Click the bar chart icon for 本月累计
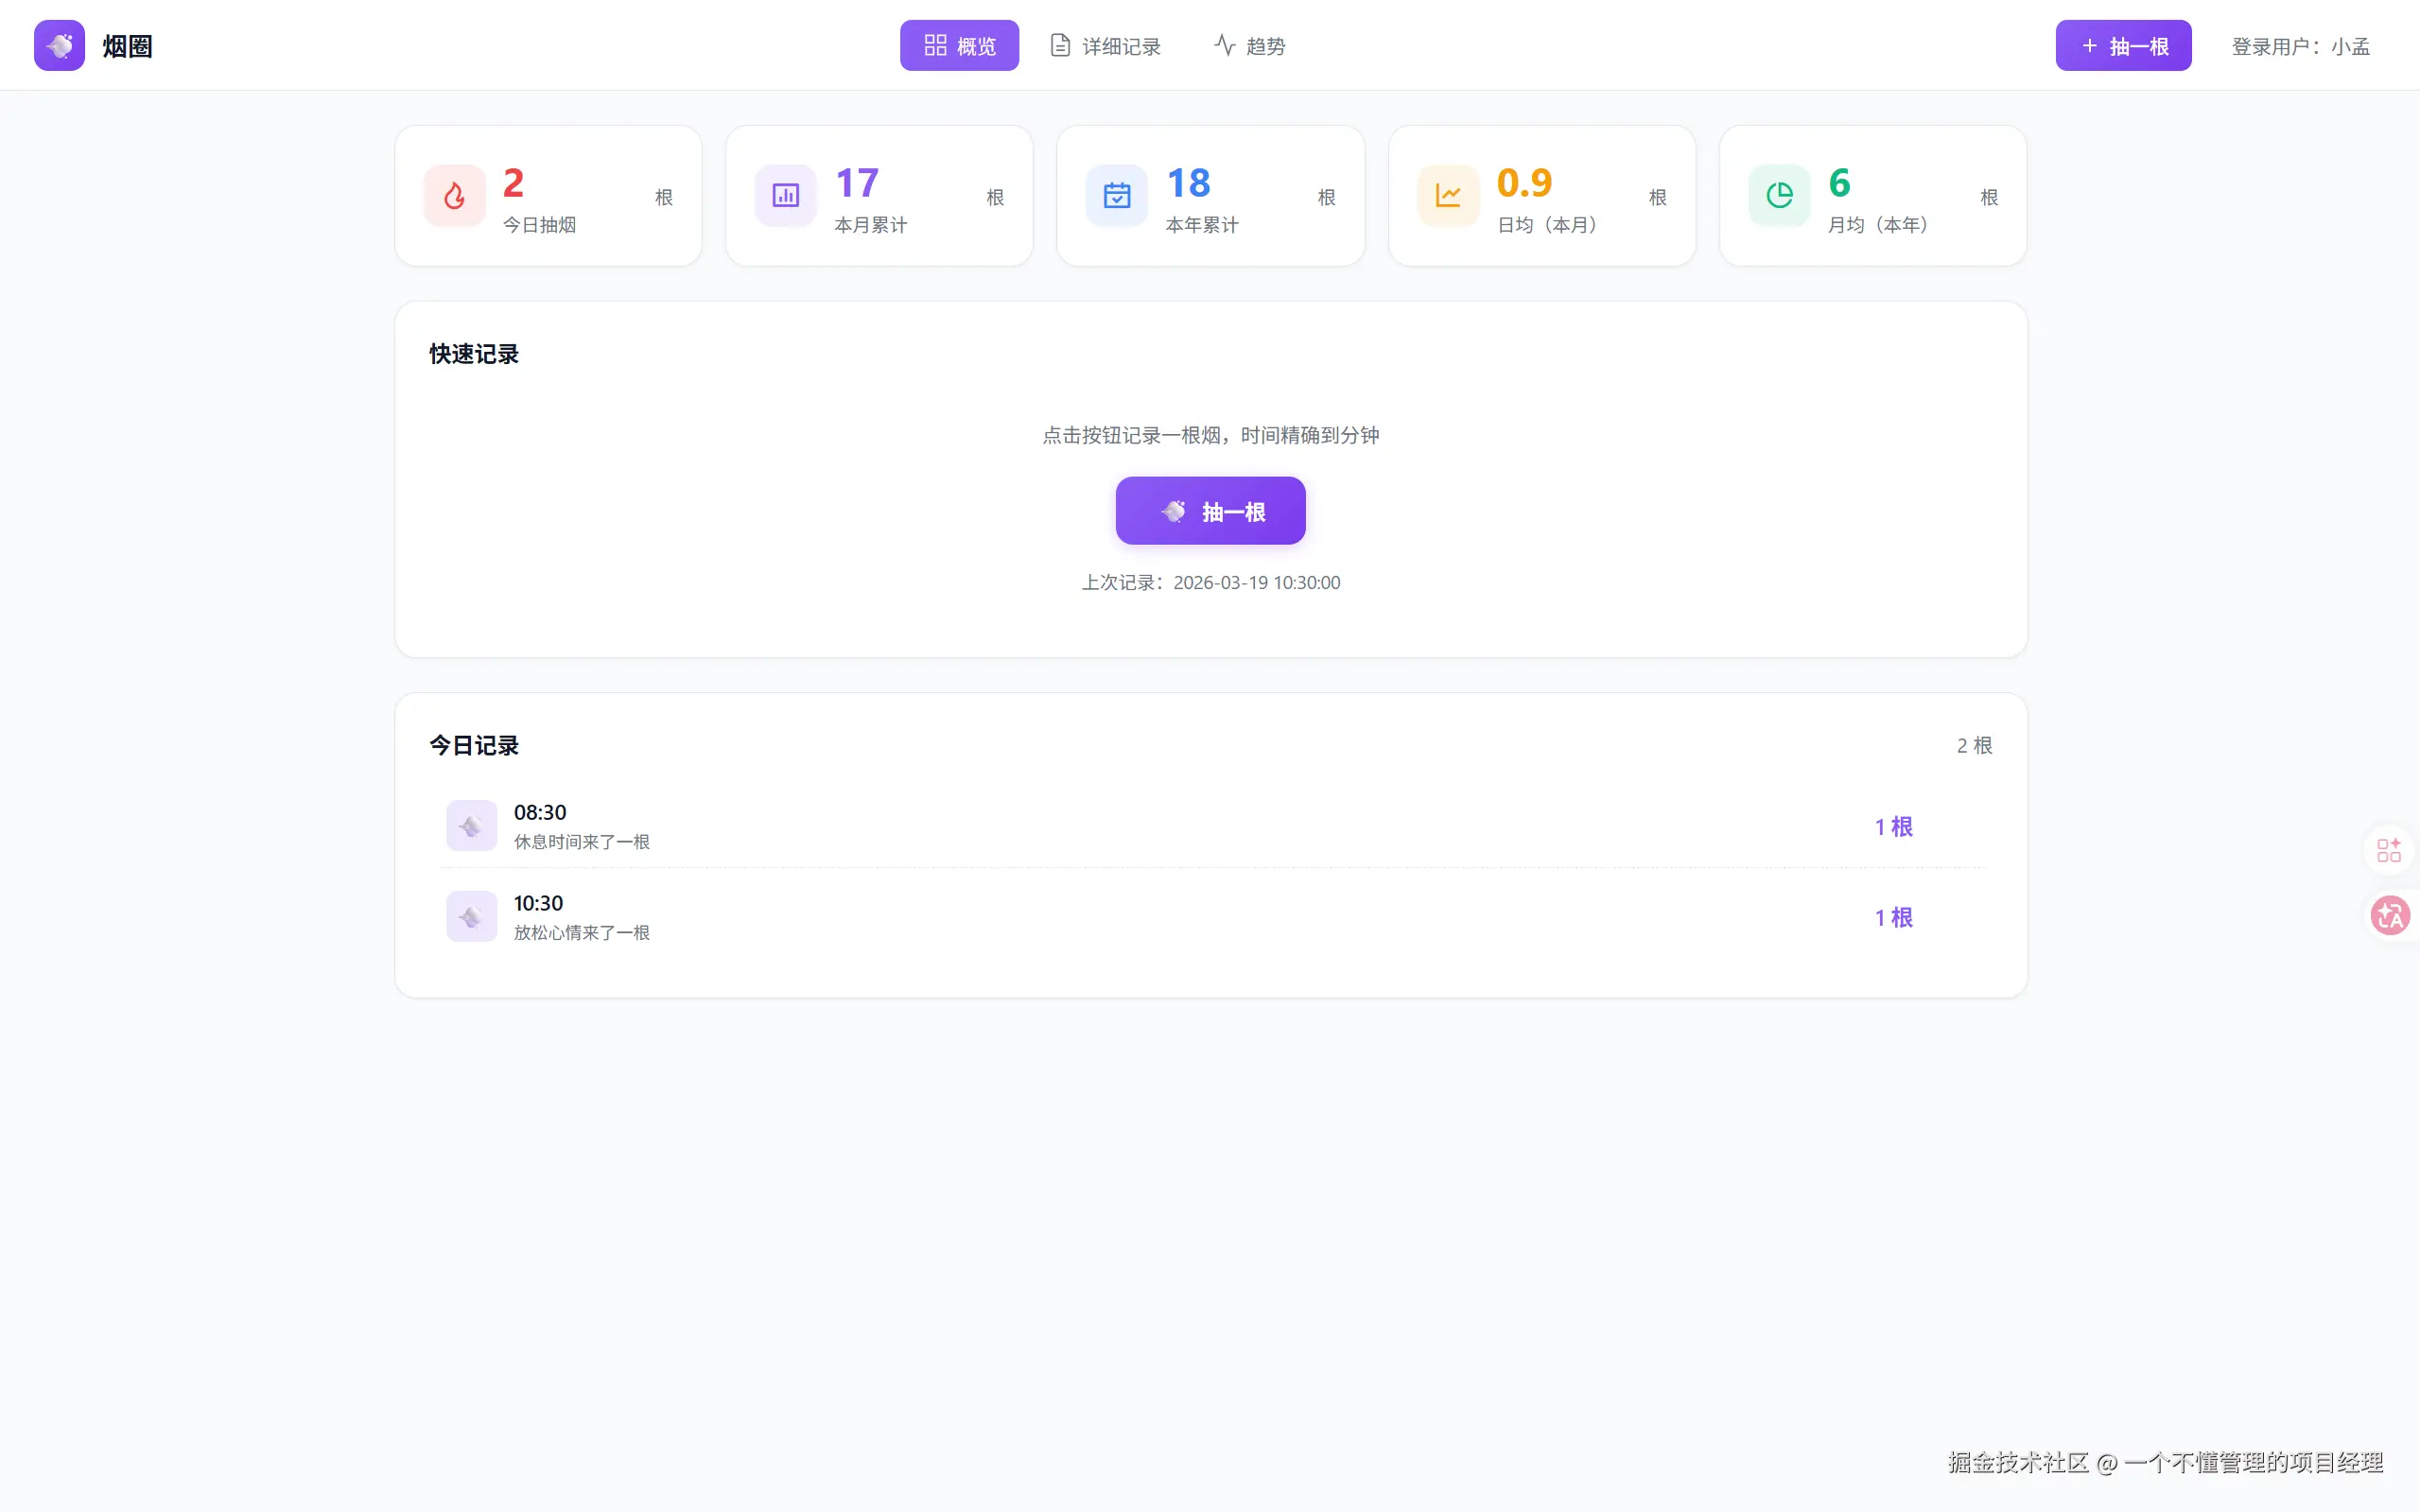This screenshot has height=1512, width=2420. click(785, 195)
